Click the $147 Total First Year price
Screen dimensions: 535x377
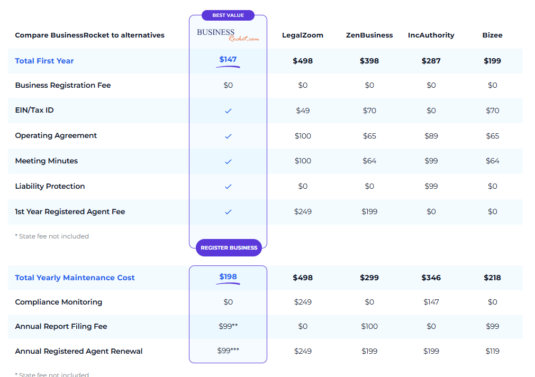pyautogui.click(x=228, y=59)
